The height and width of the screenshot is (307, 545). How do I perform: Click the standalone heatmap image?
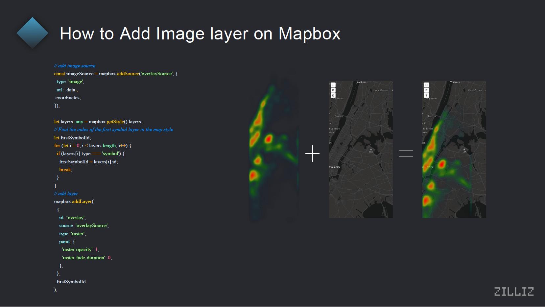coord(274,148)
